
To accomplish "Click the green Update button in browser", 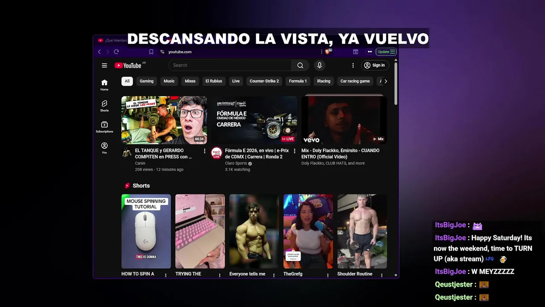I will pos(386,52).
